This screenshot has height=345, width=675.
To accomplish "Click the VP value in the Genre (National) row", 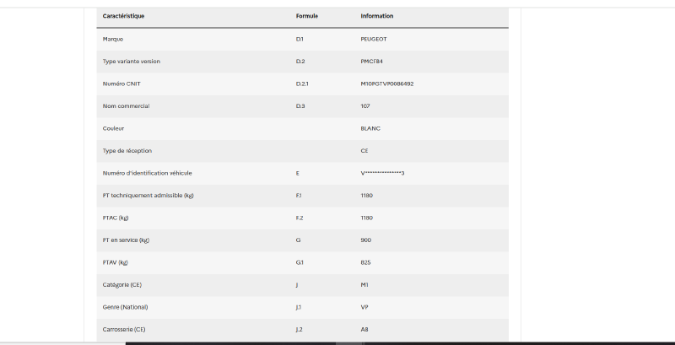I will 364,308.
